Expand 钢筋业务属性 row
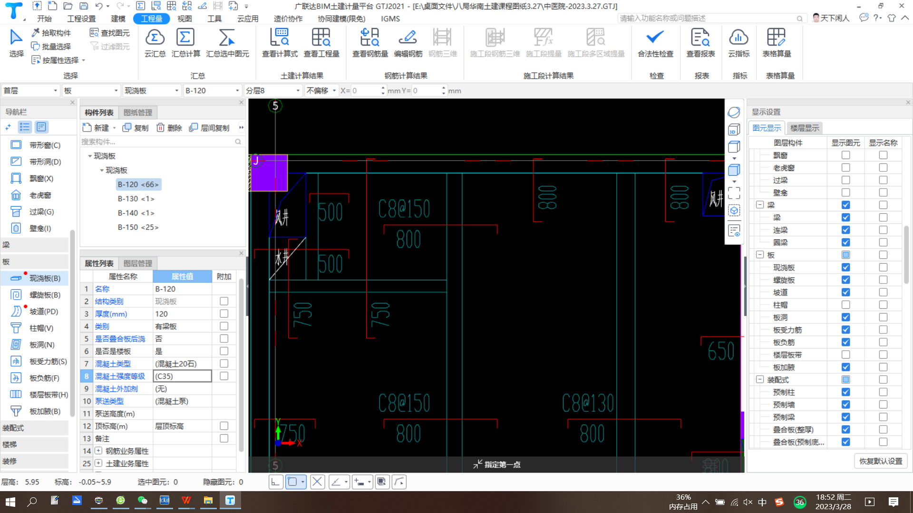The width and height of the screenshot is (913, 513). (x=98, y=451)
